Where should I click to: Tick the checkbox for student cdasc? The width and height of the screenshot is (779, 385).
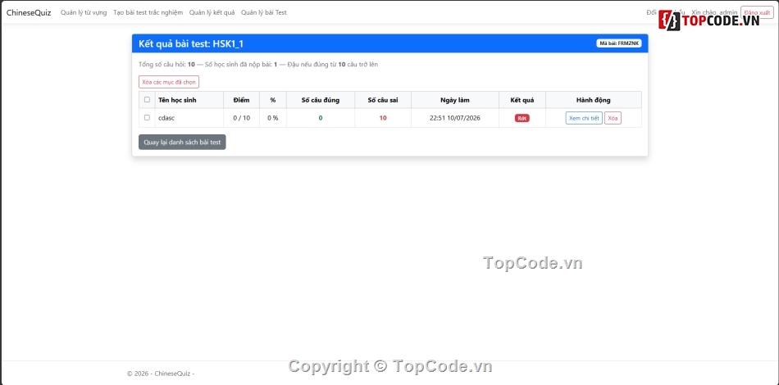pos(147,118)
